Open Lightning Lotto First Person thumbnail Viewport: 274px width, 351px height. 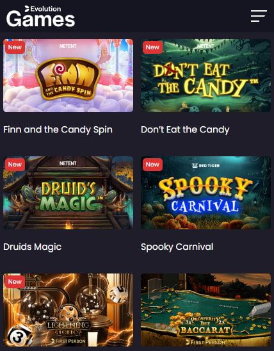pos(68,310)
